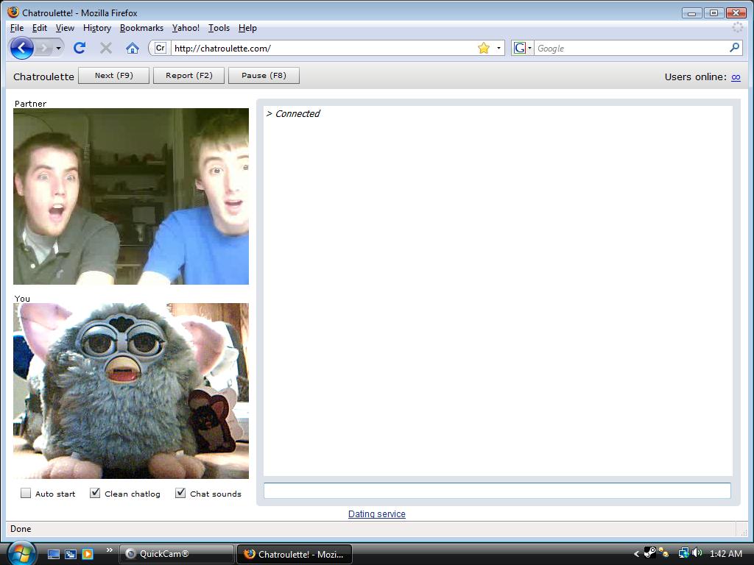
Task: Click the Partner webcam video
Action: click(x=131, y=196)
